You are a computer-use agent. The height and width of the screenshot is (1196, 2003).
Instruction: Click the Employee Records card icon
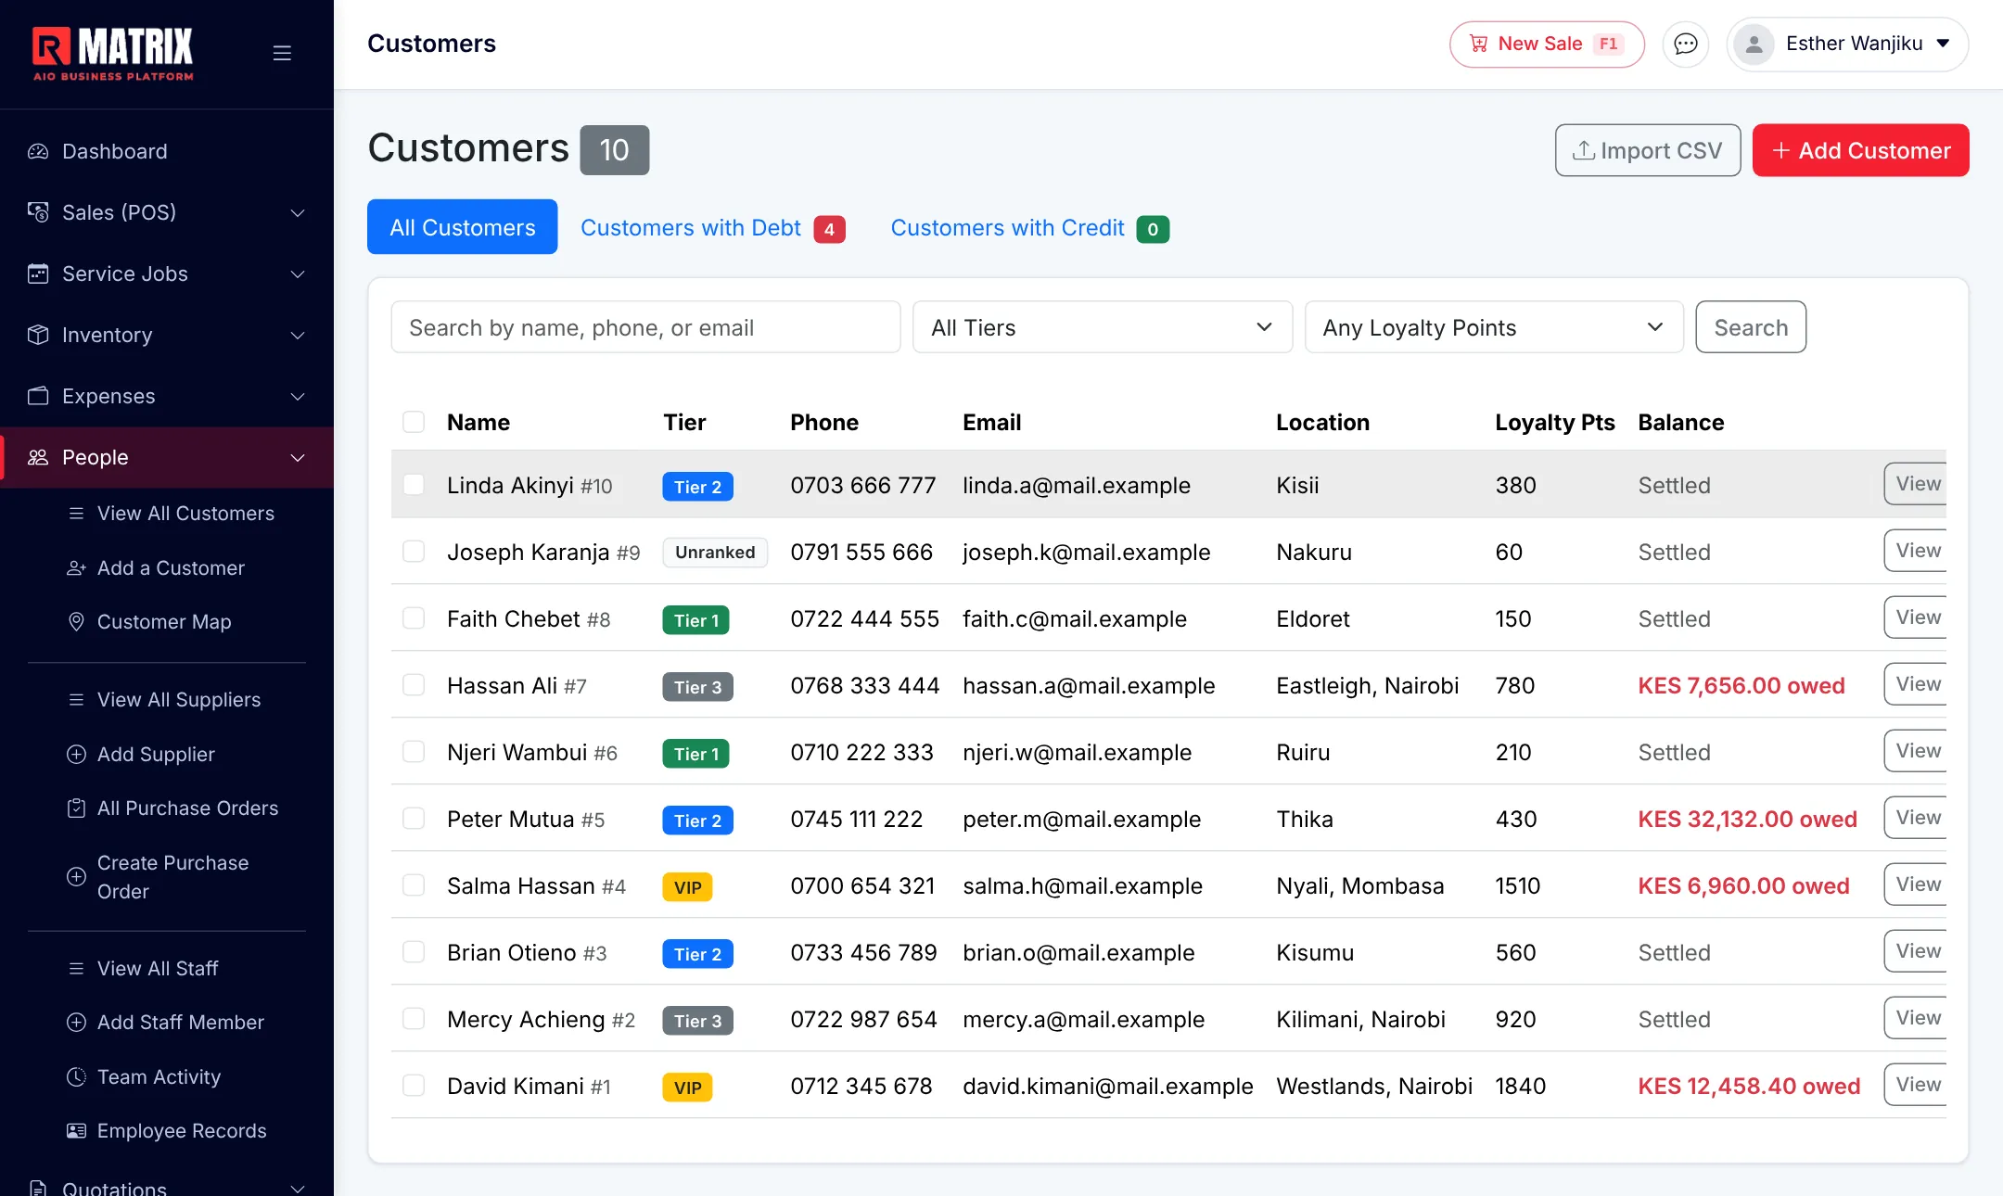tap(77, 1130)
